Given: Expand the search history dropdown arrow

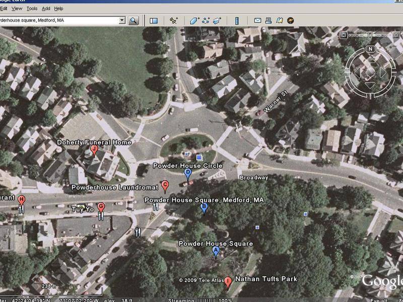Looking at the screenshot, I should pos(122,20).
